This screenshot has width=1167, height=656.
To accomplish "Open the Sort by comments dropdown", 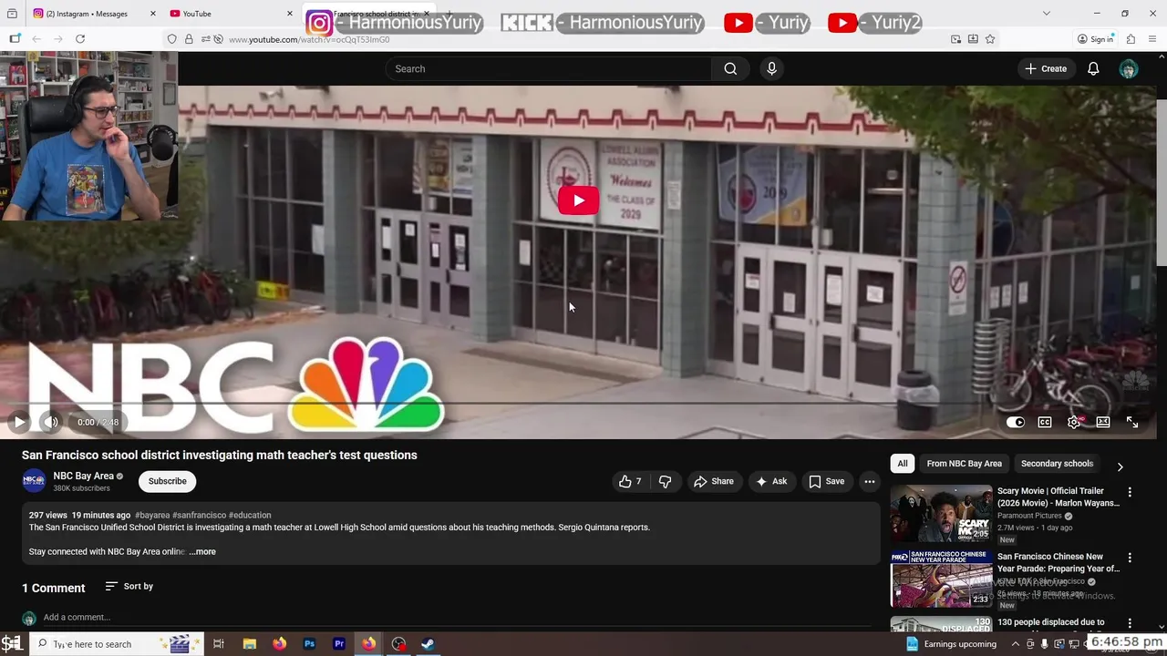I will coord(129,586).
